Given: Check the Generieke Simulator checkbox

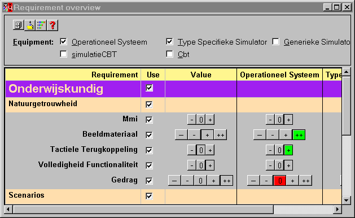Looking at the screenshot, I should (275, 42).
